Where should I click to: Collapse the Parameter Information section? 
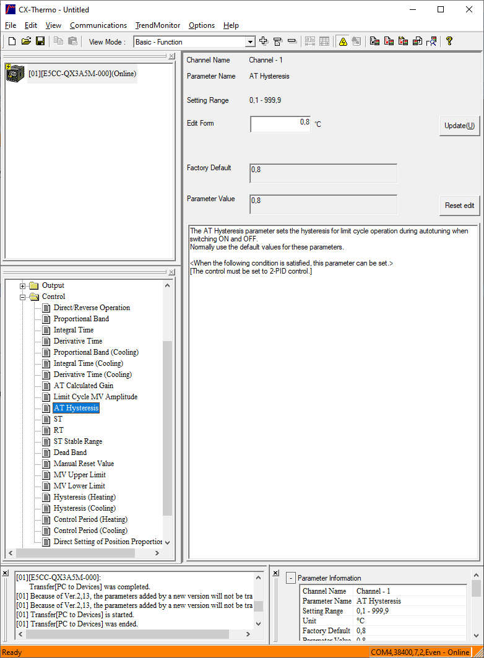pyautogui.click(x=291, y=578)
